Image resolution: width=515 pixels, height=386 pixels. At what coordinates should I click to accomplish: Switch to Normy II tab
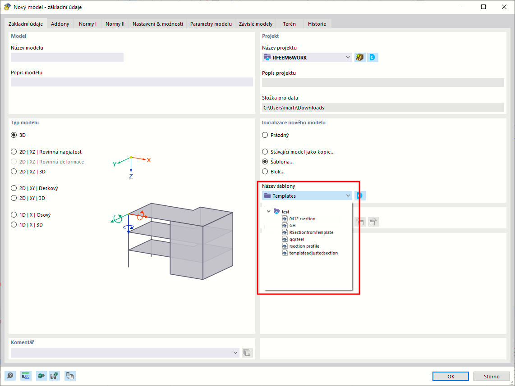click(x=115, y=24)
